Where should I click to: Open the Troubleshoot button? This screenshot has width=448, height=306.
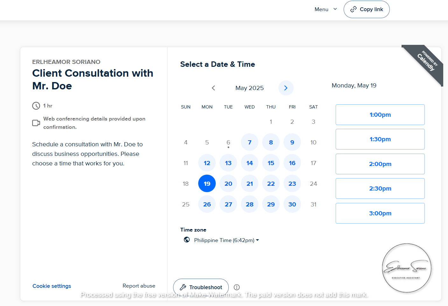[201, 287]
